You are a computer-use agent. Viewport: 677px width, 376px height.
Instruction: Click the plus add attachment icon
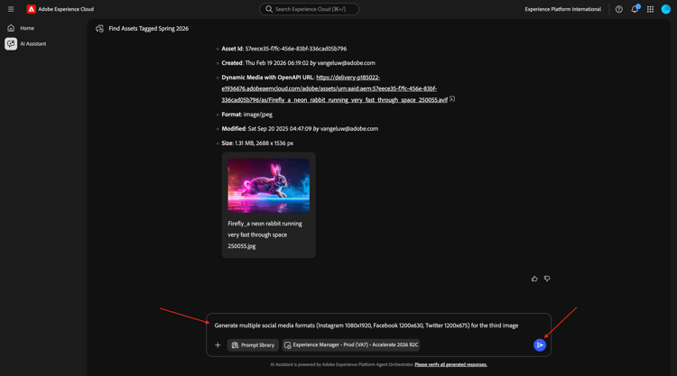218,345
